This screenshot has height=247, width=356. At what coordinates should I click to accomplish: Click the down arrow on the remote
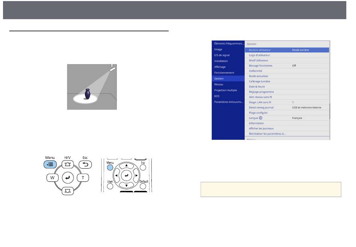(126, 185)
